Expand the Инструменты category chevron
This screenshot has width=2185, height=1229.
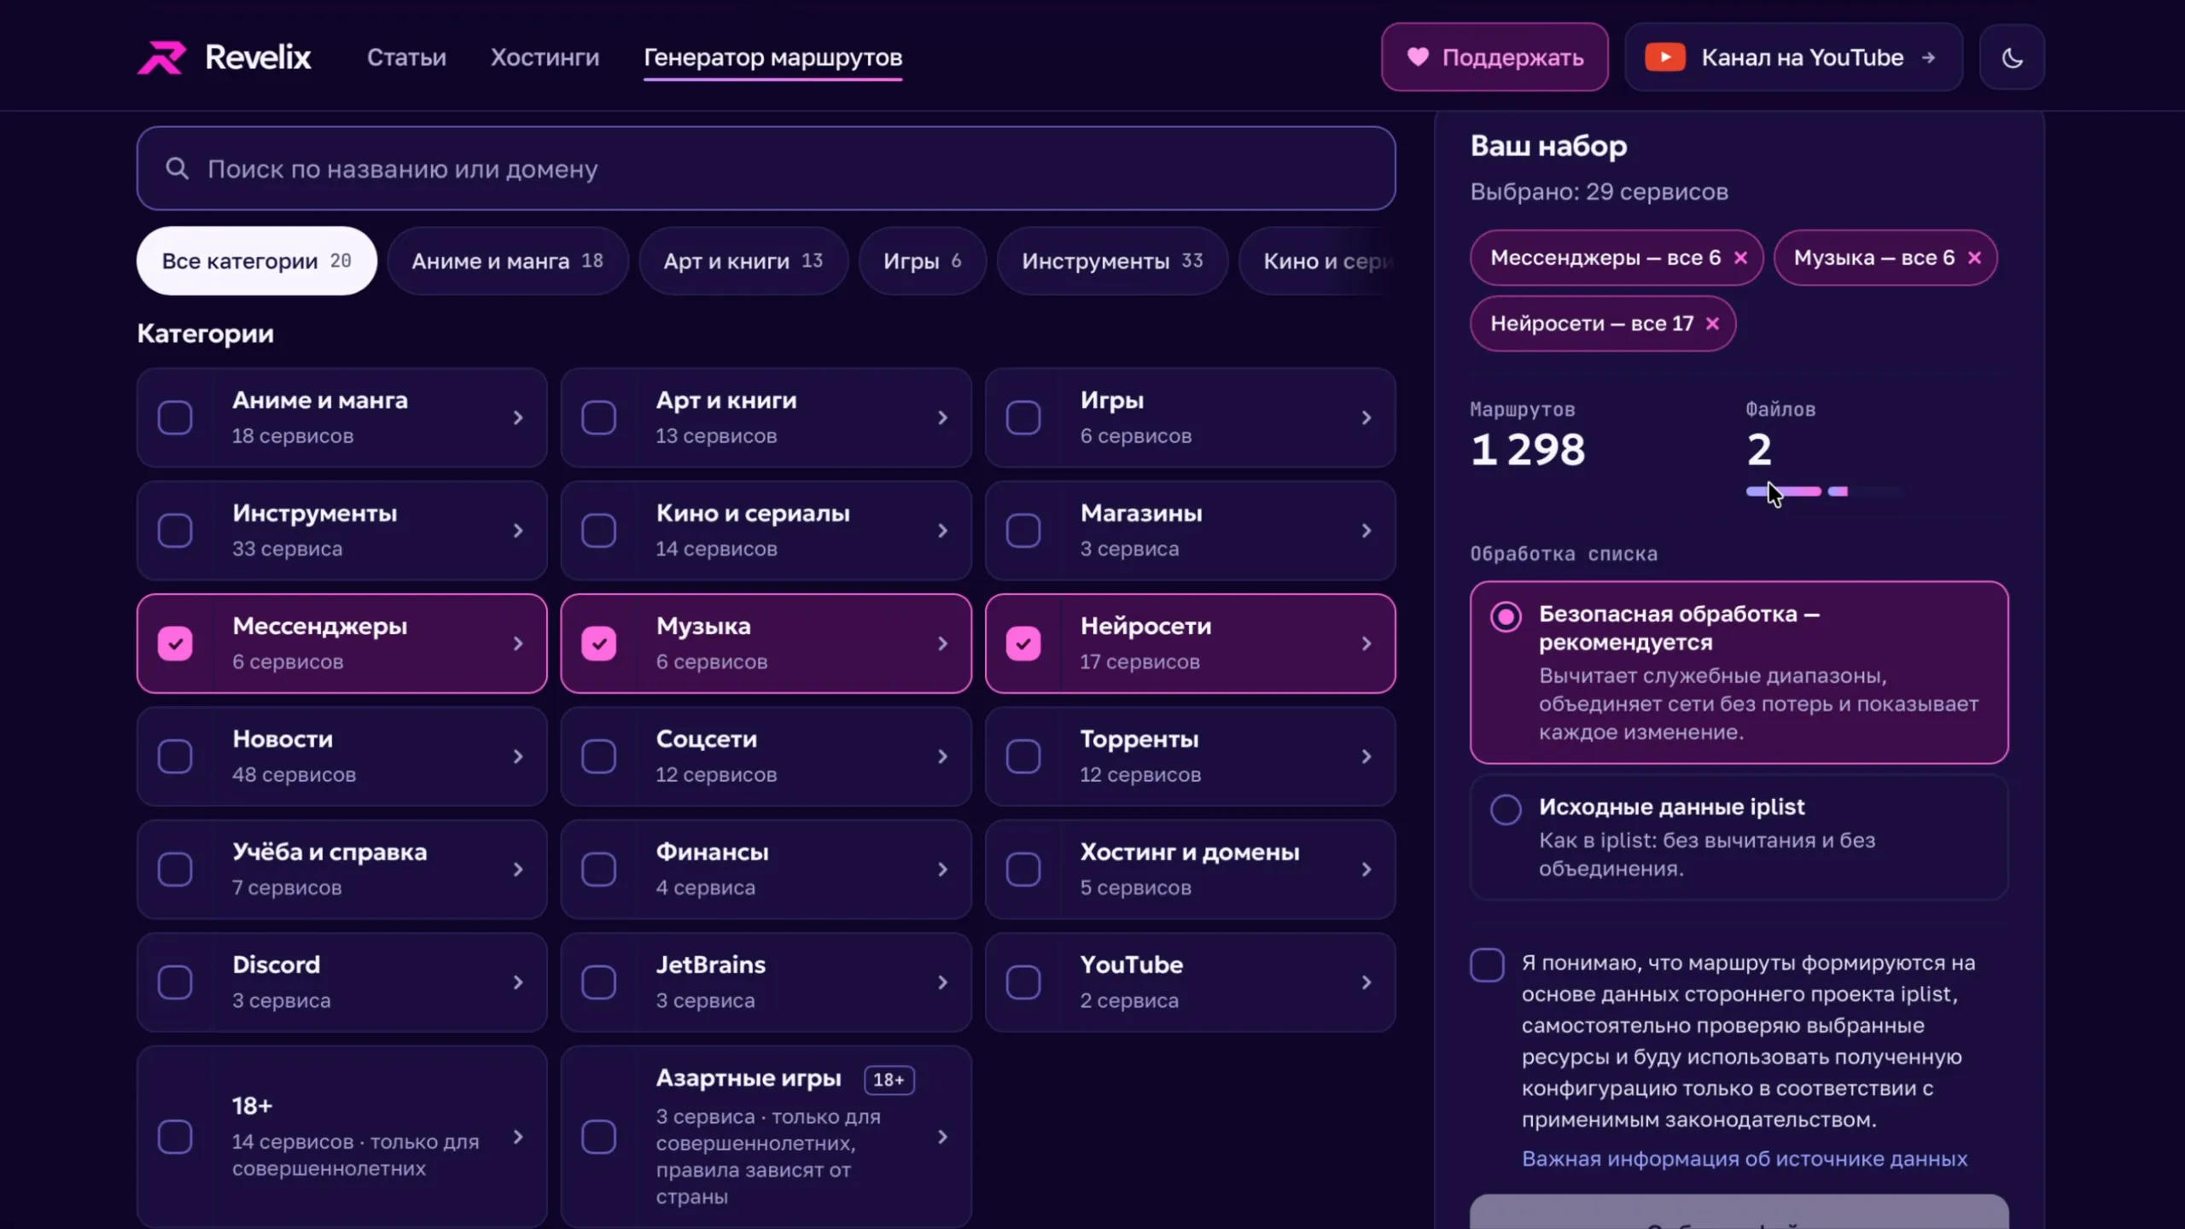[x=518, y=531]
